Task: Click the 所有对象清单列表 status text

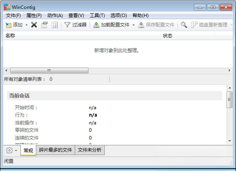Action: pos(24,79)
